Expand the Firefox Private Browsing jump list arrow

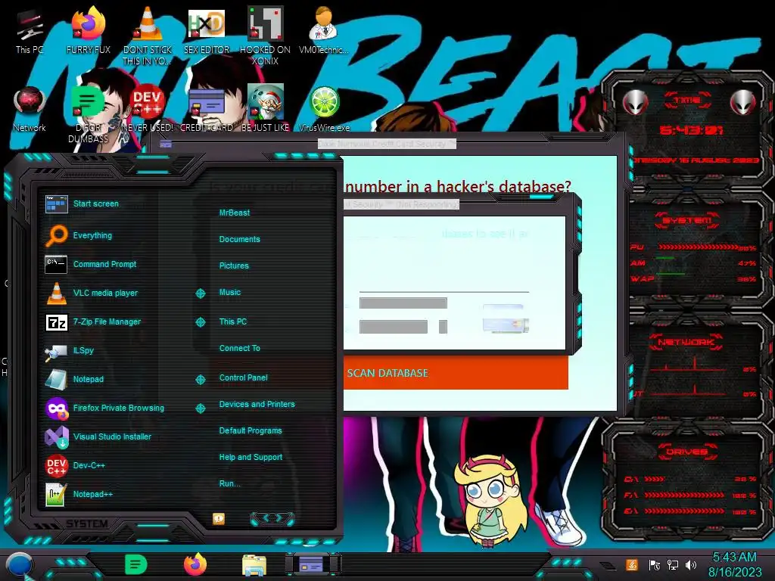pyautogui.click(x=200, y=408)
